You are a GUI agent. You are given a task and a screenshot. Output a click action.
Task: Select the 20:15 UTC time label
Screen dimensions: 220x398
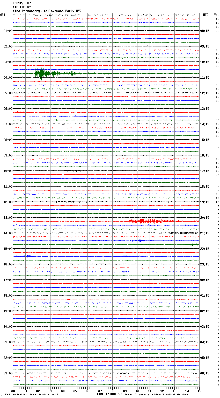tap(205, 218)
